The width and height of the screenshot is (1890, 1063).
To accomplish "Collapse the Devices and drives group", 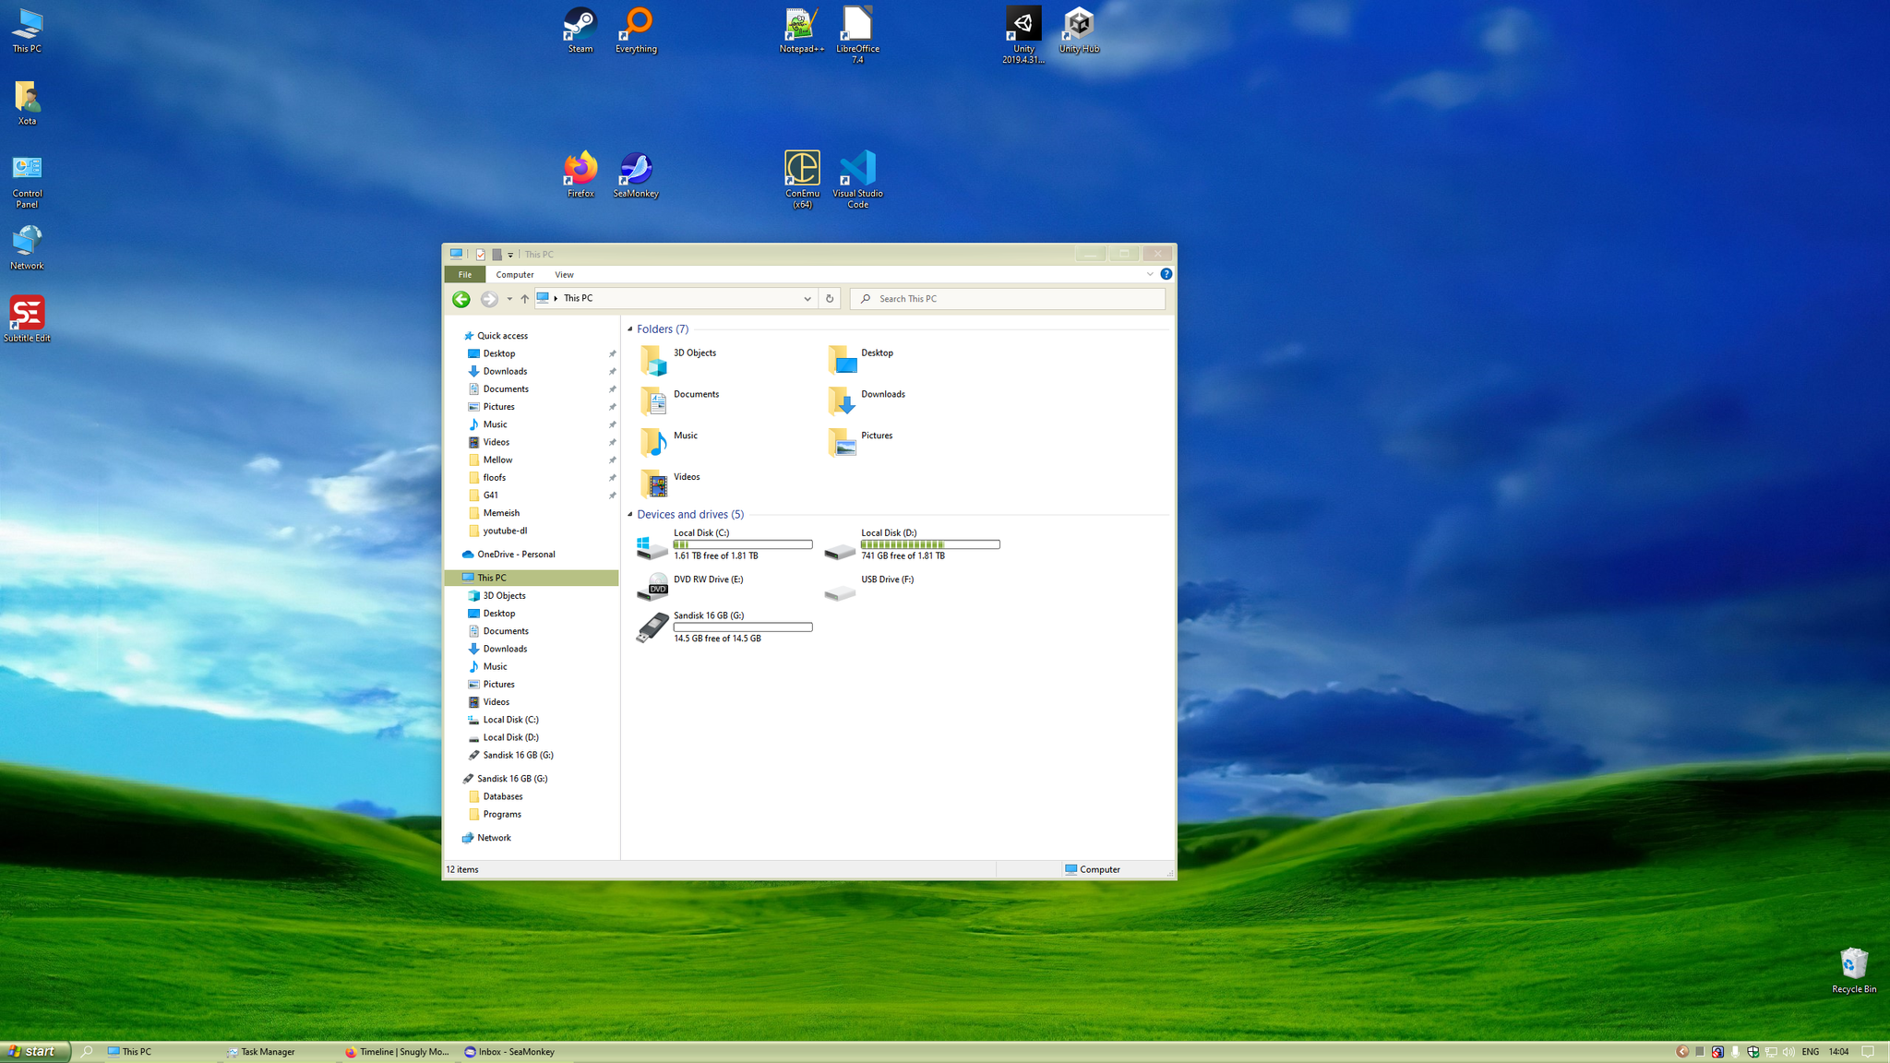I will coord(630,515).
